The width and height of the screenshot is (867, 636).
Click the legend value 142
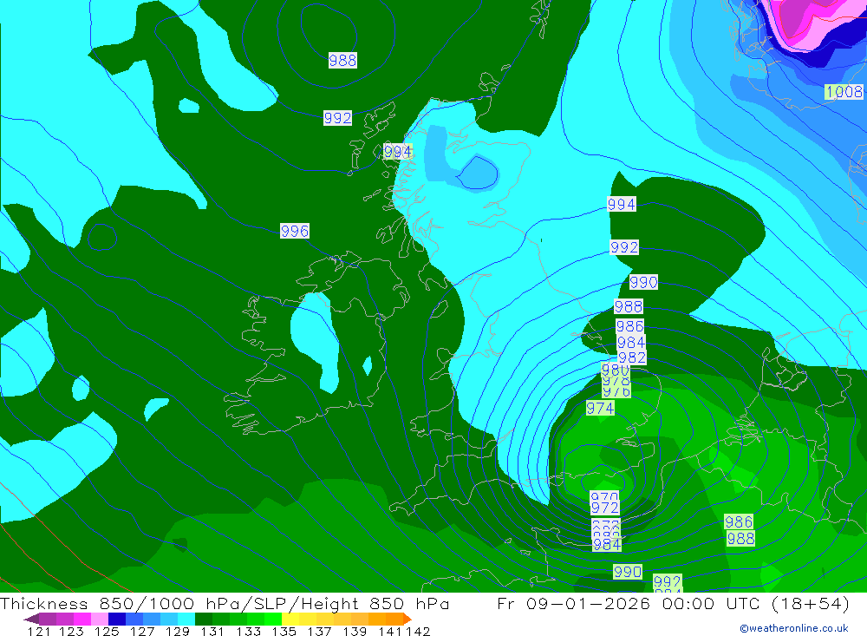pos(418,631)
